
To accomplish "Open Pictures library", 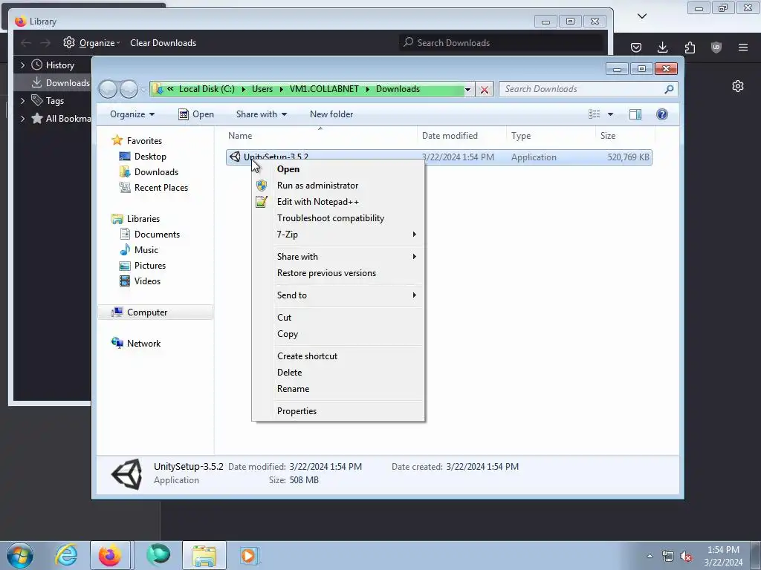I will pyautogui.click(x=150, y=266).
